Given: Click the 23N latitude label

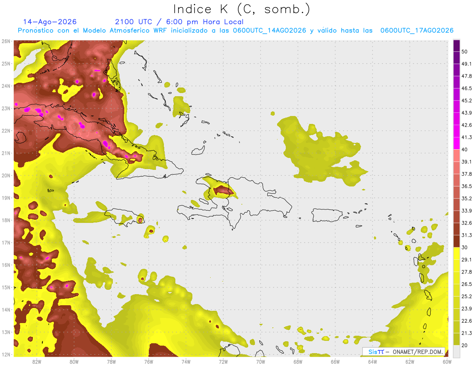Looking at the screenshot, I should pyautogui.click(x=6, y=108).
